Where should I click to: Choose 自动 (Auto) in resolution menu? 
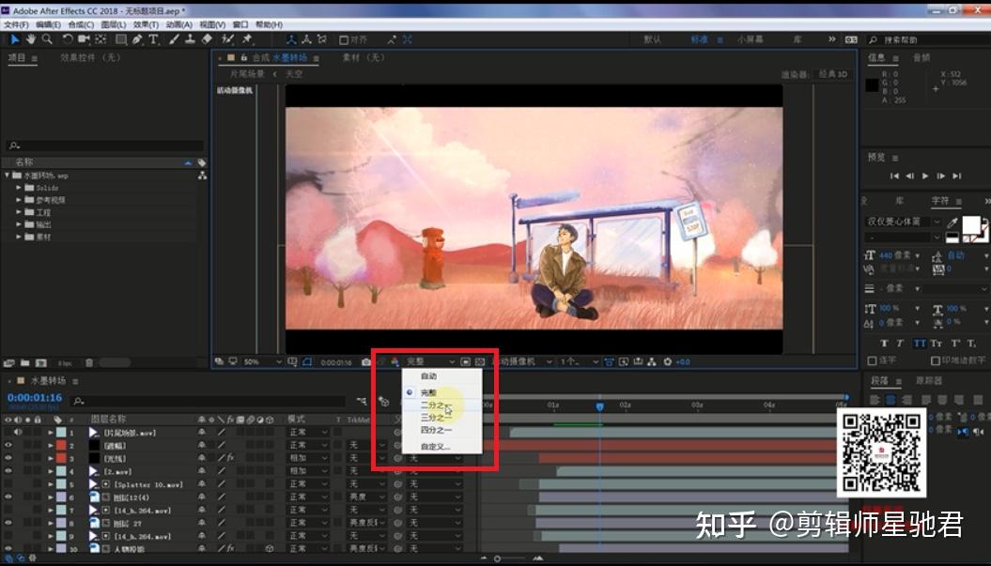(x=428, y=376)
